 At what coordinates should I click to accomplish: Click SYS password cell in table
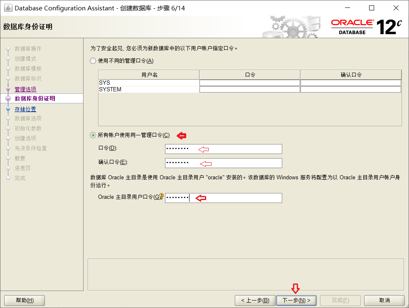[x=250, y=83]
